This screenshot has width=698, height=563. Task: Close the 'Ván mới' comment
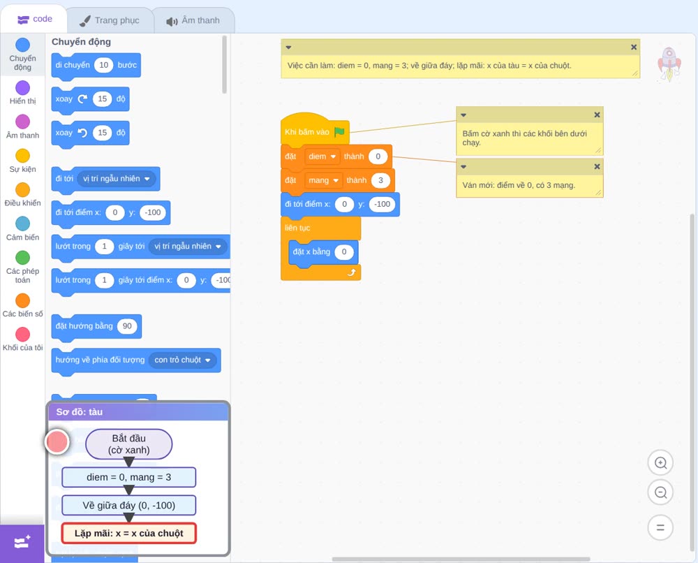pyautogui.click(x=597, y=166)
